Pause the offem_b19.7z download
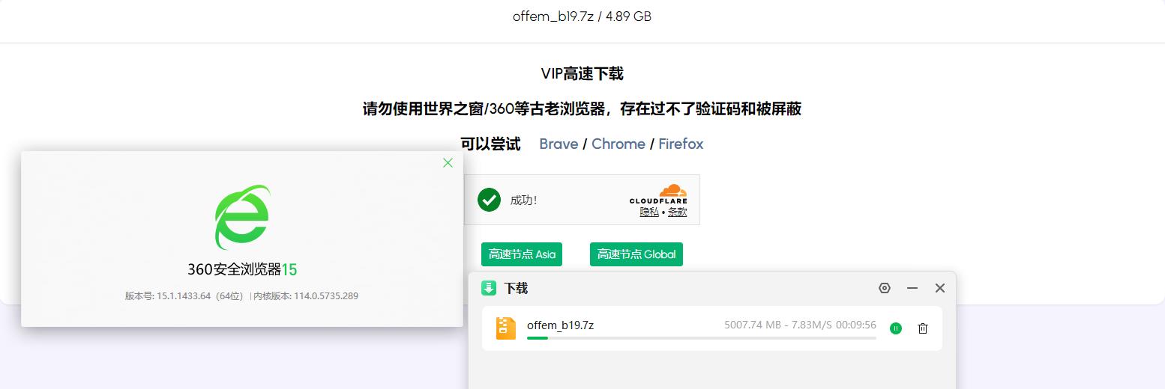This screenshot has width=1165, height=389. (x=895, y=328)
